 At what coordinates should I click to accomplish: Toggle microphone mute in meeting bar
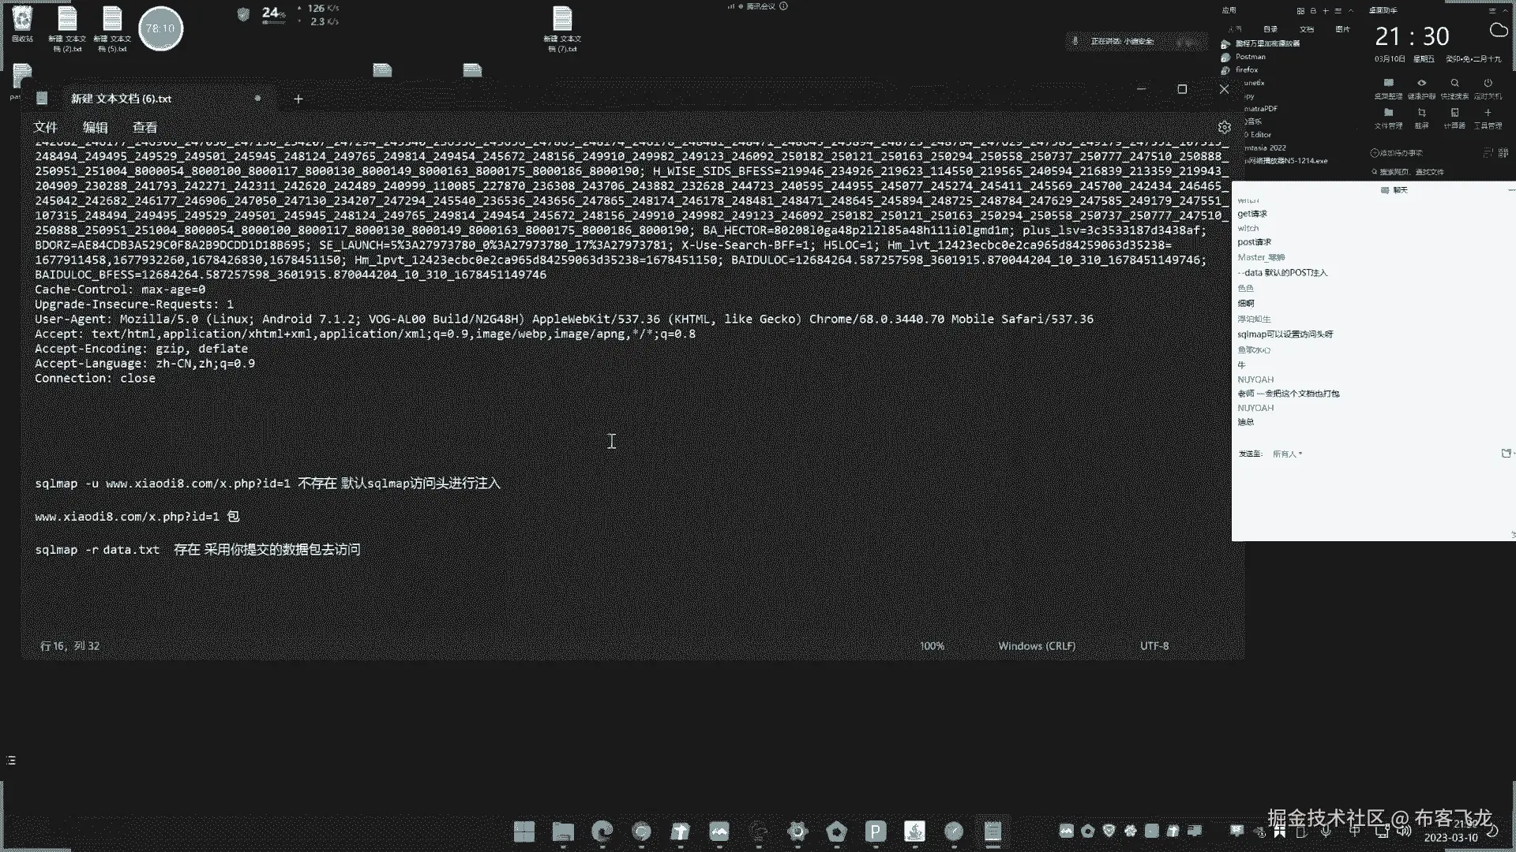[x=1075, y=41]
